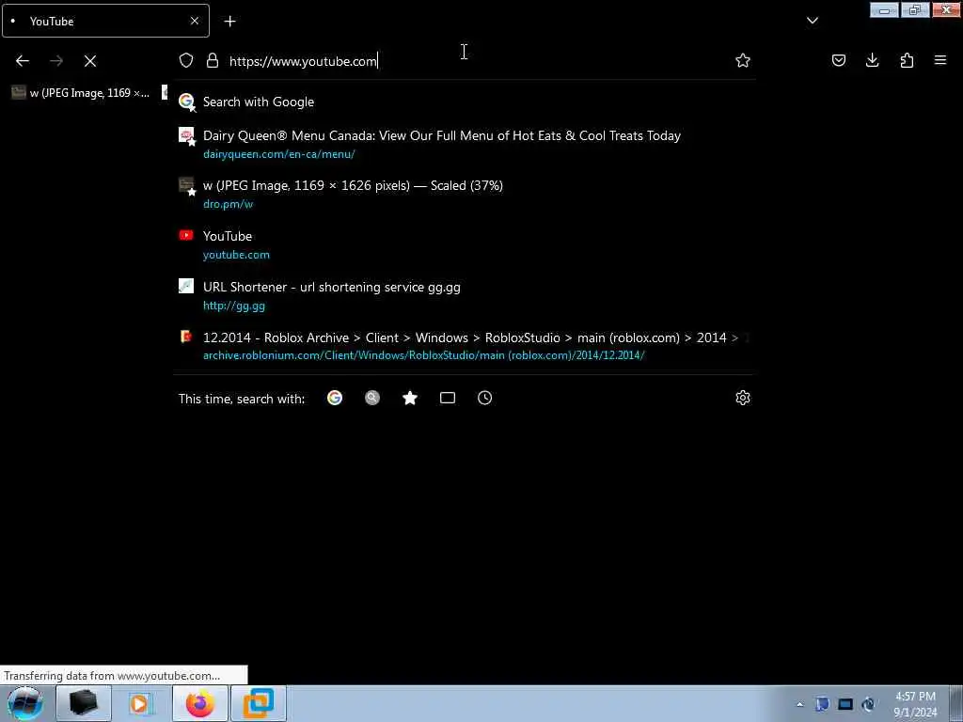Open Dairy Queen Menu Canada suggestion
This screenshot has width=963, height=722.
pyautogui.click(x=464, y=144)
